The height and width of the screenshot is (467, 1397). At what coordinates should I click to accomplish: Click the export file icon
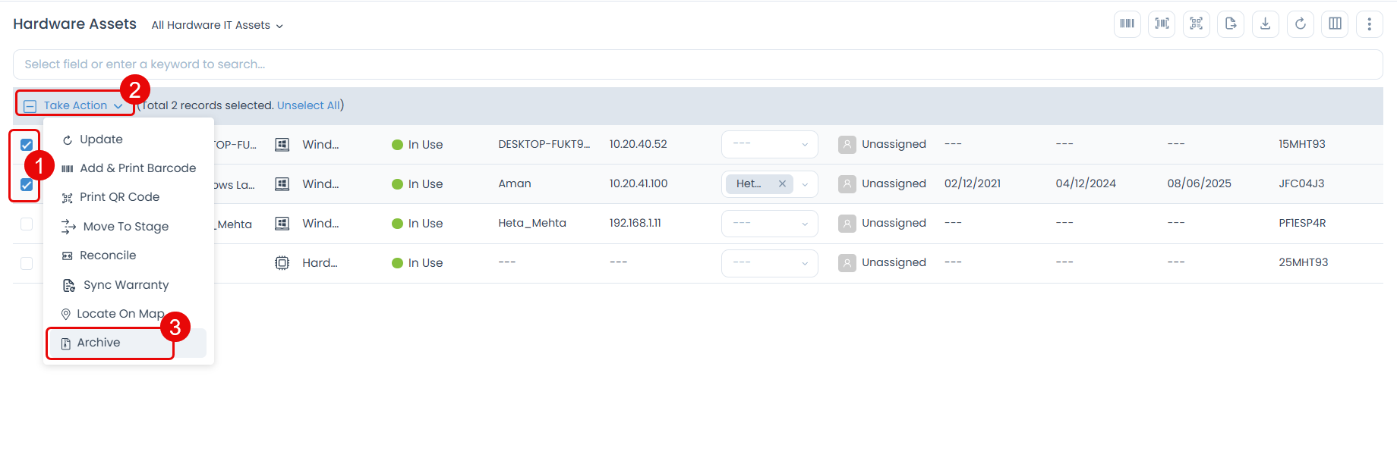tap(1231, 24)
